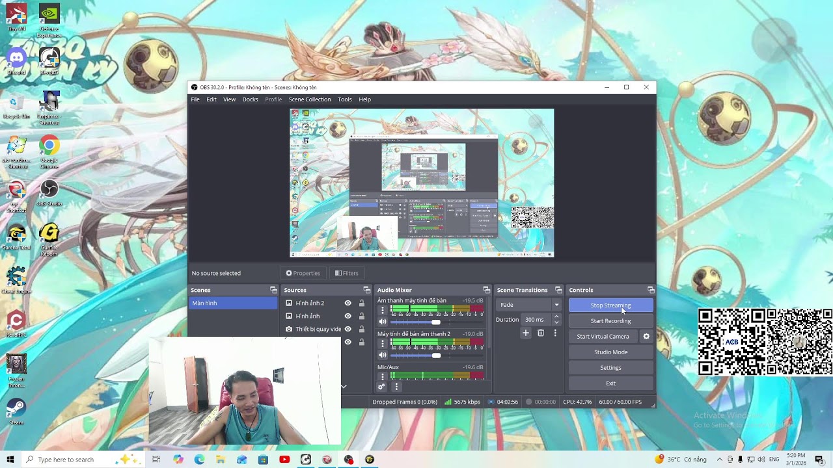The width and height of the screenshot is (833, 468).
Task: Open the Fade transition dropdown
Action: [528, 305]
